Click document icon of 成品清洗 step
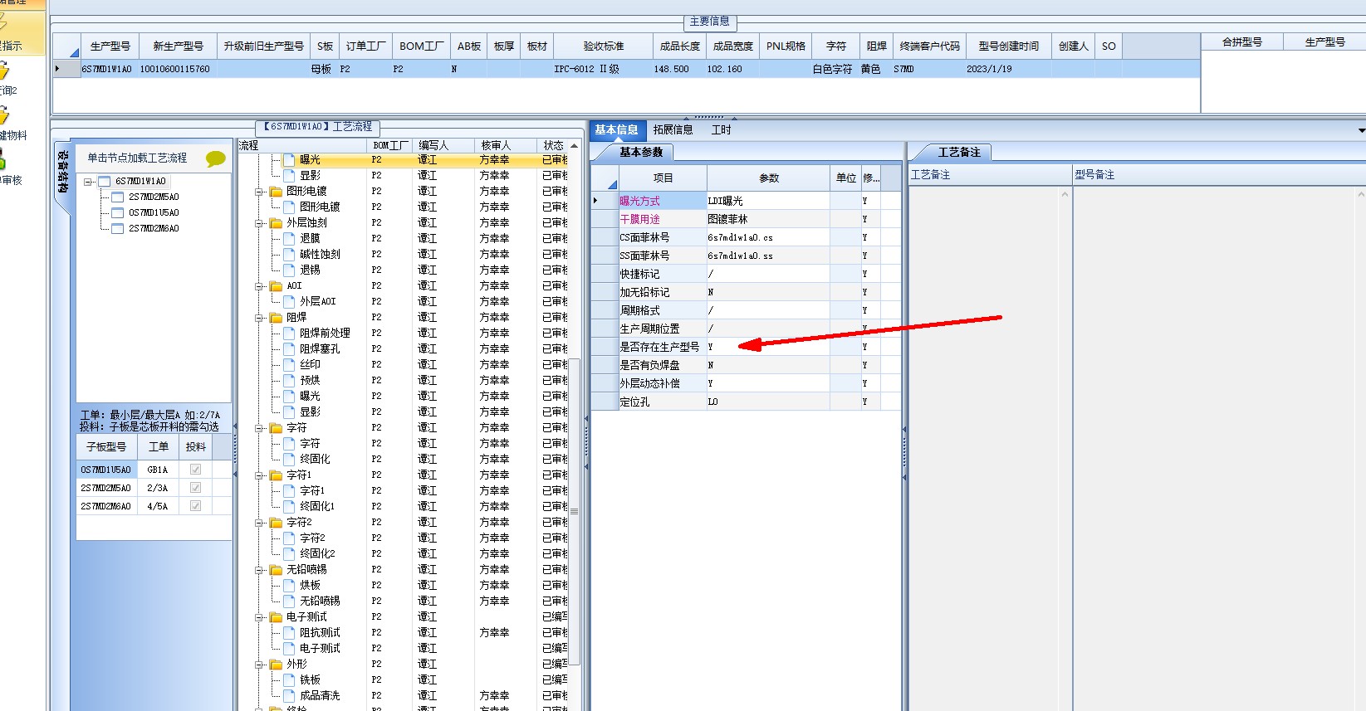 289,696
